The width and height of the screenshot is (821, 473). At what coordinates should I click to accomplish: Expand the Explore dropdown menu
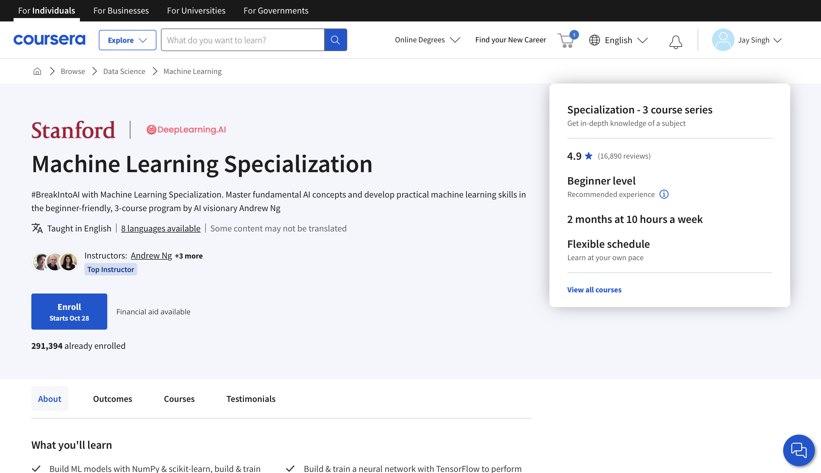pyautogui.click(x=127, y=40)
